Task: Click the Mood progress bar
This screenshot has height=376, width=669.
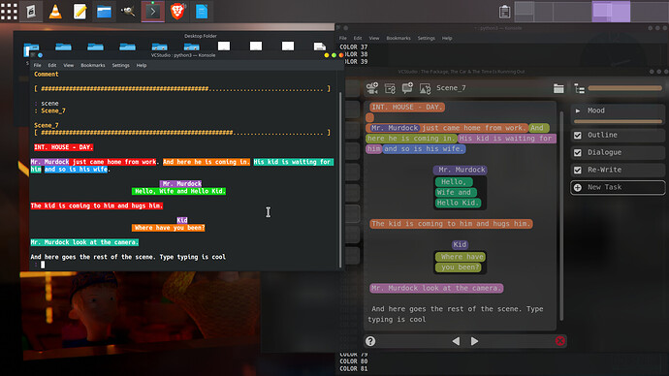Action: point(618,122)
